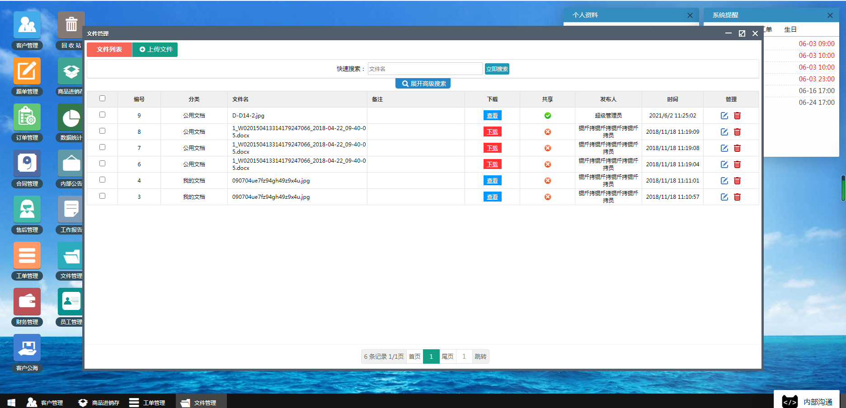The height and width of the screenshot is (408, 846).
Task: Click edit icon for file D-D14-2.jpg
Action: click(724, 116)
